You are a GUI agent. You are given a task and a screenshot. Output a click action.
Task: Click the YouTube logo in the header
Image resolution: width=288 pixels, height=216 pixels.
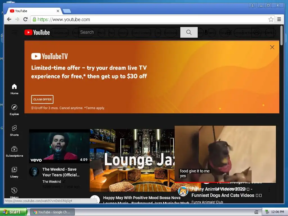coord(37,33)
